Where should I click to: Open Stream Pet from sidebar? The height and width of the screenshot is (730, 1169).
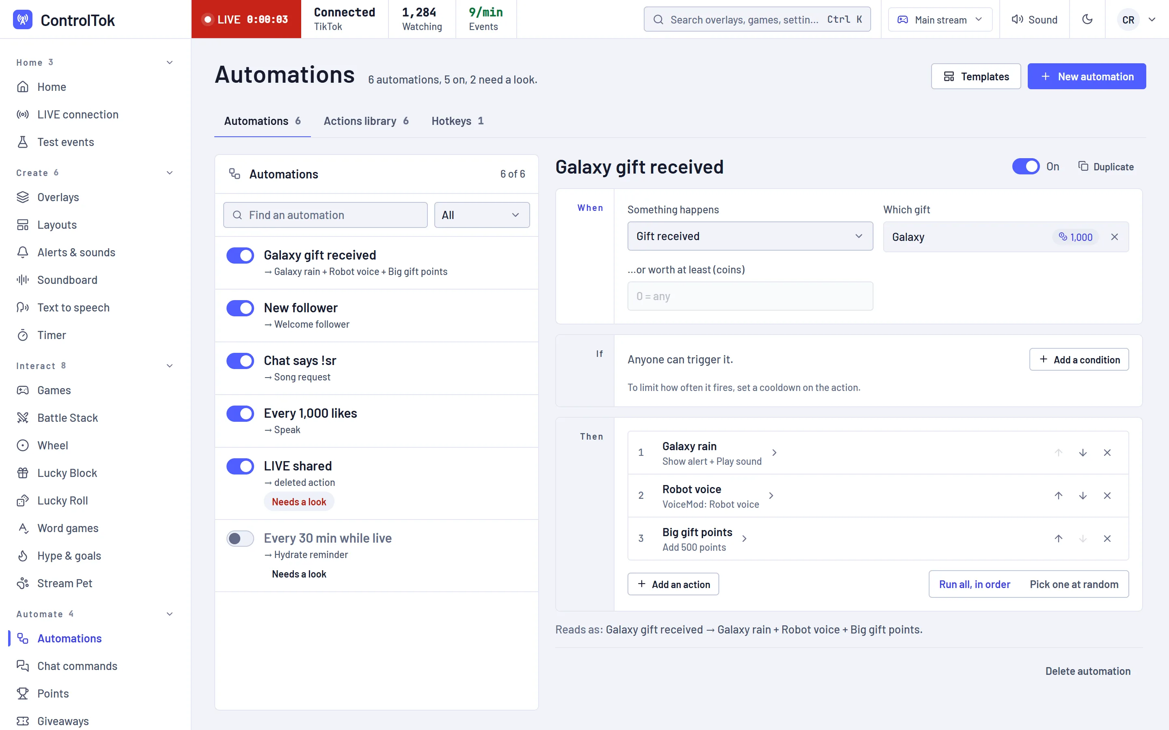[65, 583]
